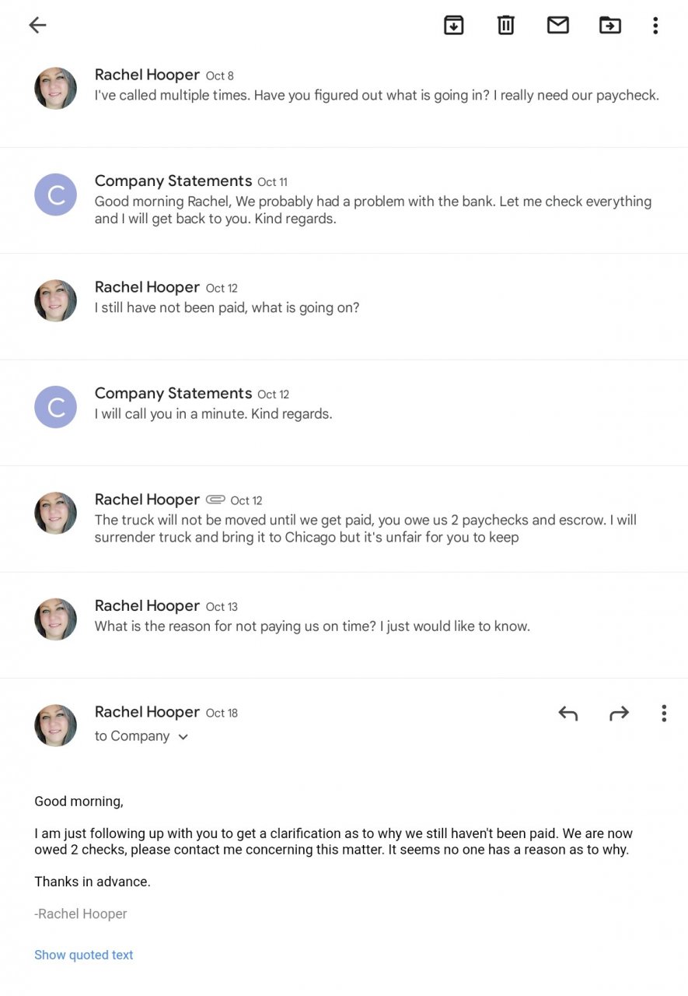This screenshot has width=688, height=996.
Task: Go back with the back arrow
Action: [x=37, y=25]
